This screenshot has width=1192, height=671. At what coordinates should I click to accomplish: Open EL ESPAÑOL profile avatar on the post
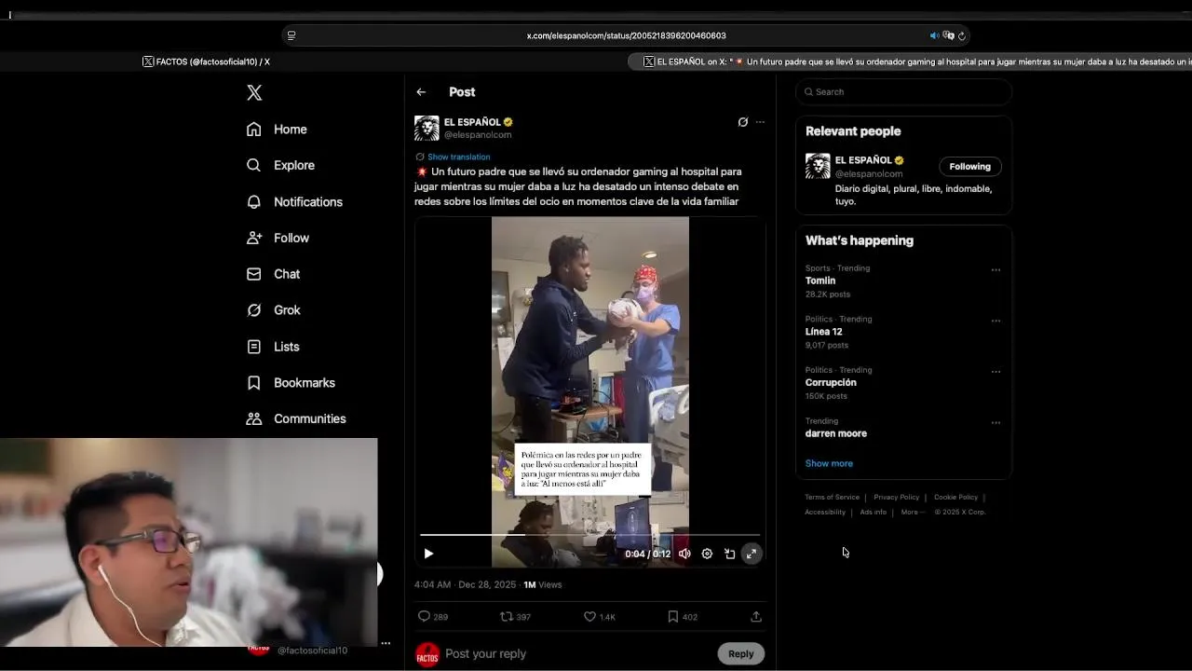[427, 128]
